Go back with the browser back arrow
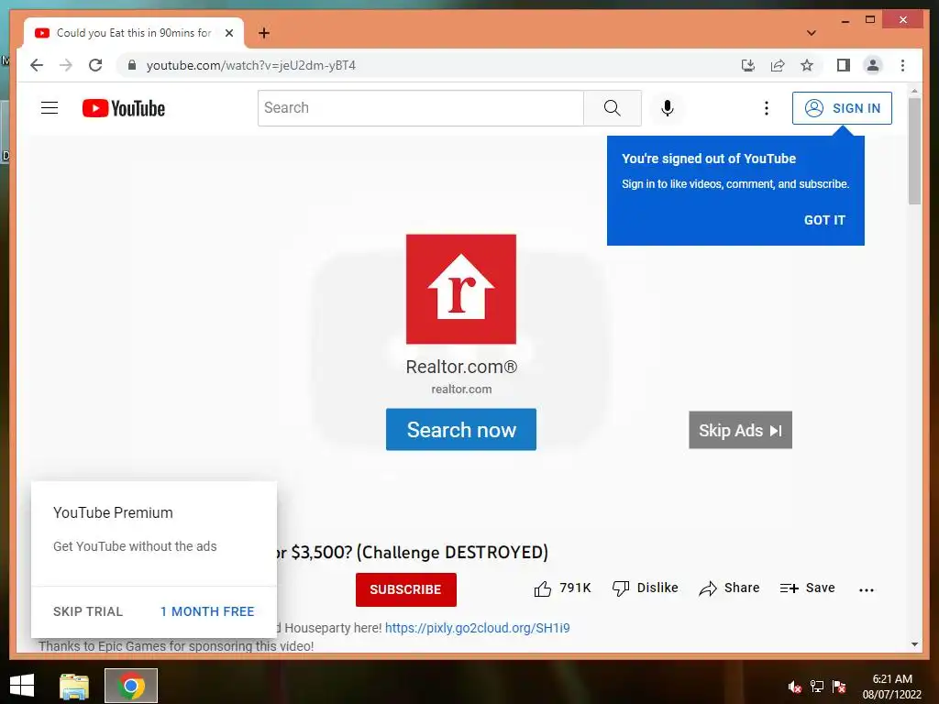Screen dimensions: 939x704 click(x=37, y=65)
